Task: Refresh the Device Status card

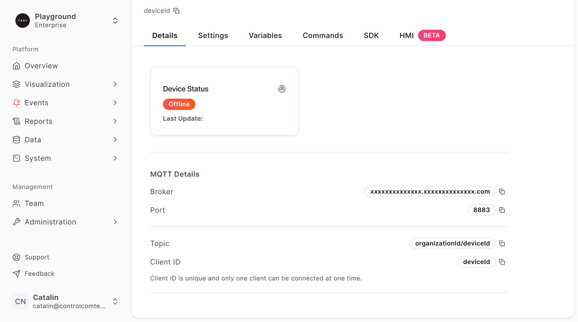Action: (282, 89)
